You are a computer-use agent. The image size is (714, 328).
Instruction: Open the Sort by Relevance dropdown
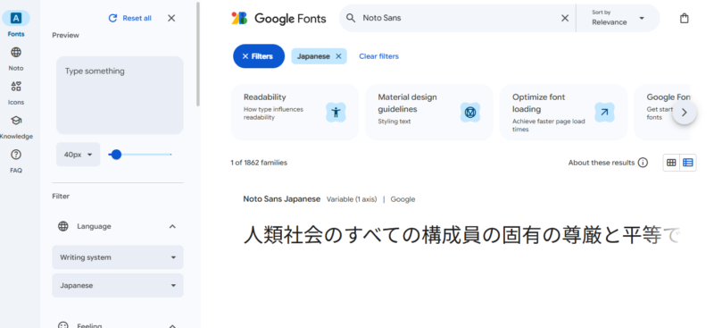point(618,18)
